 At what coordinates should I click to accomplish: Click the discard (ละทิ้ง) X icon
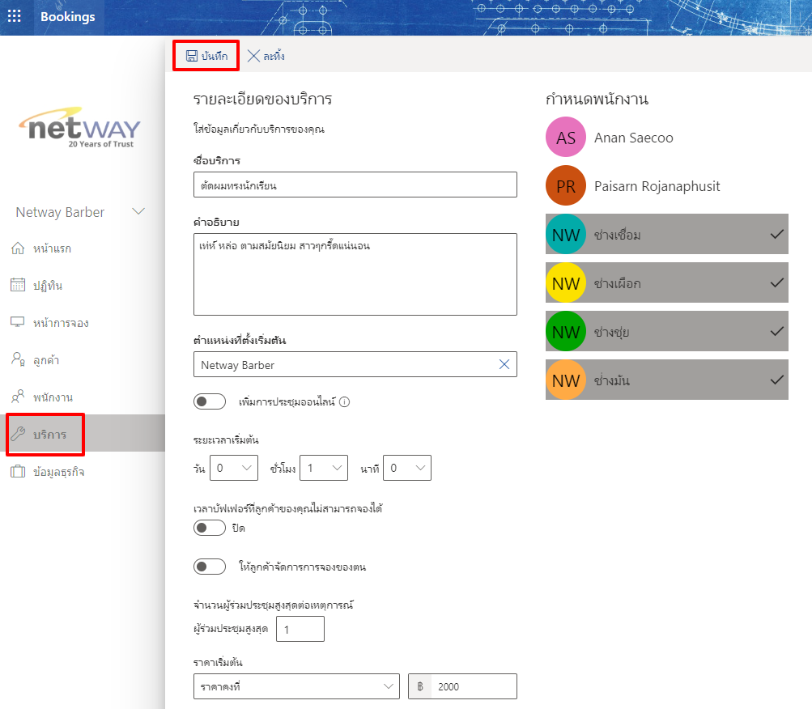pos(253,56)
